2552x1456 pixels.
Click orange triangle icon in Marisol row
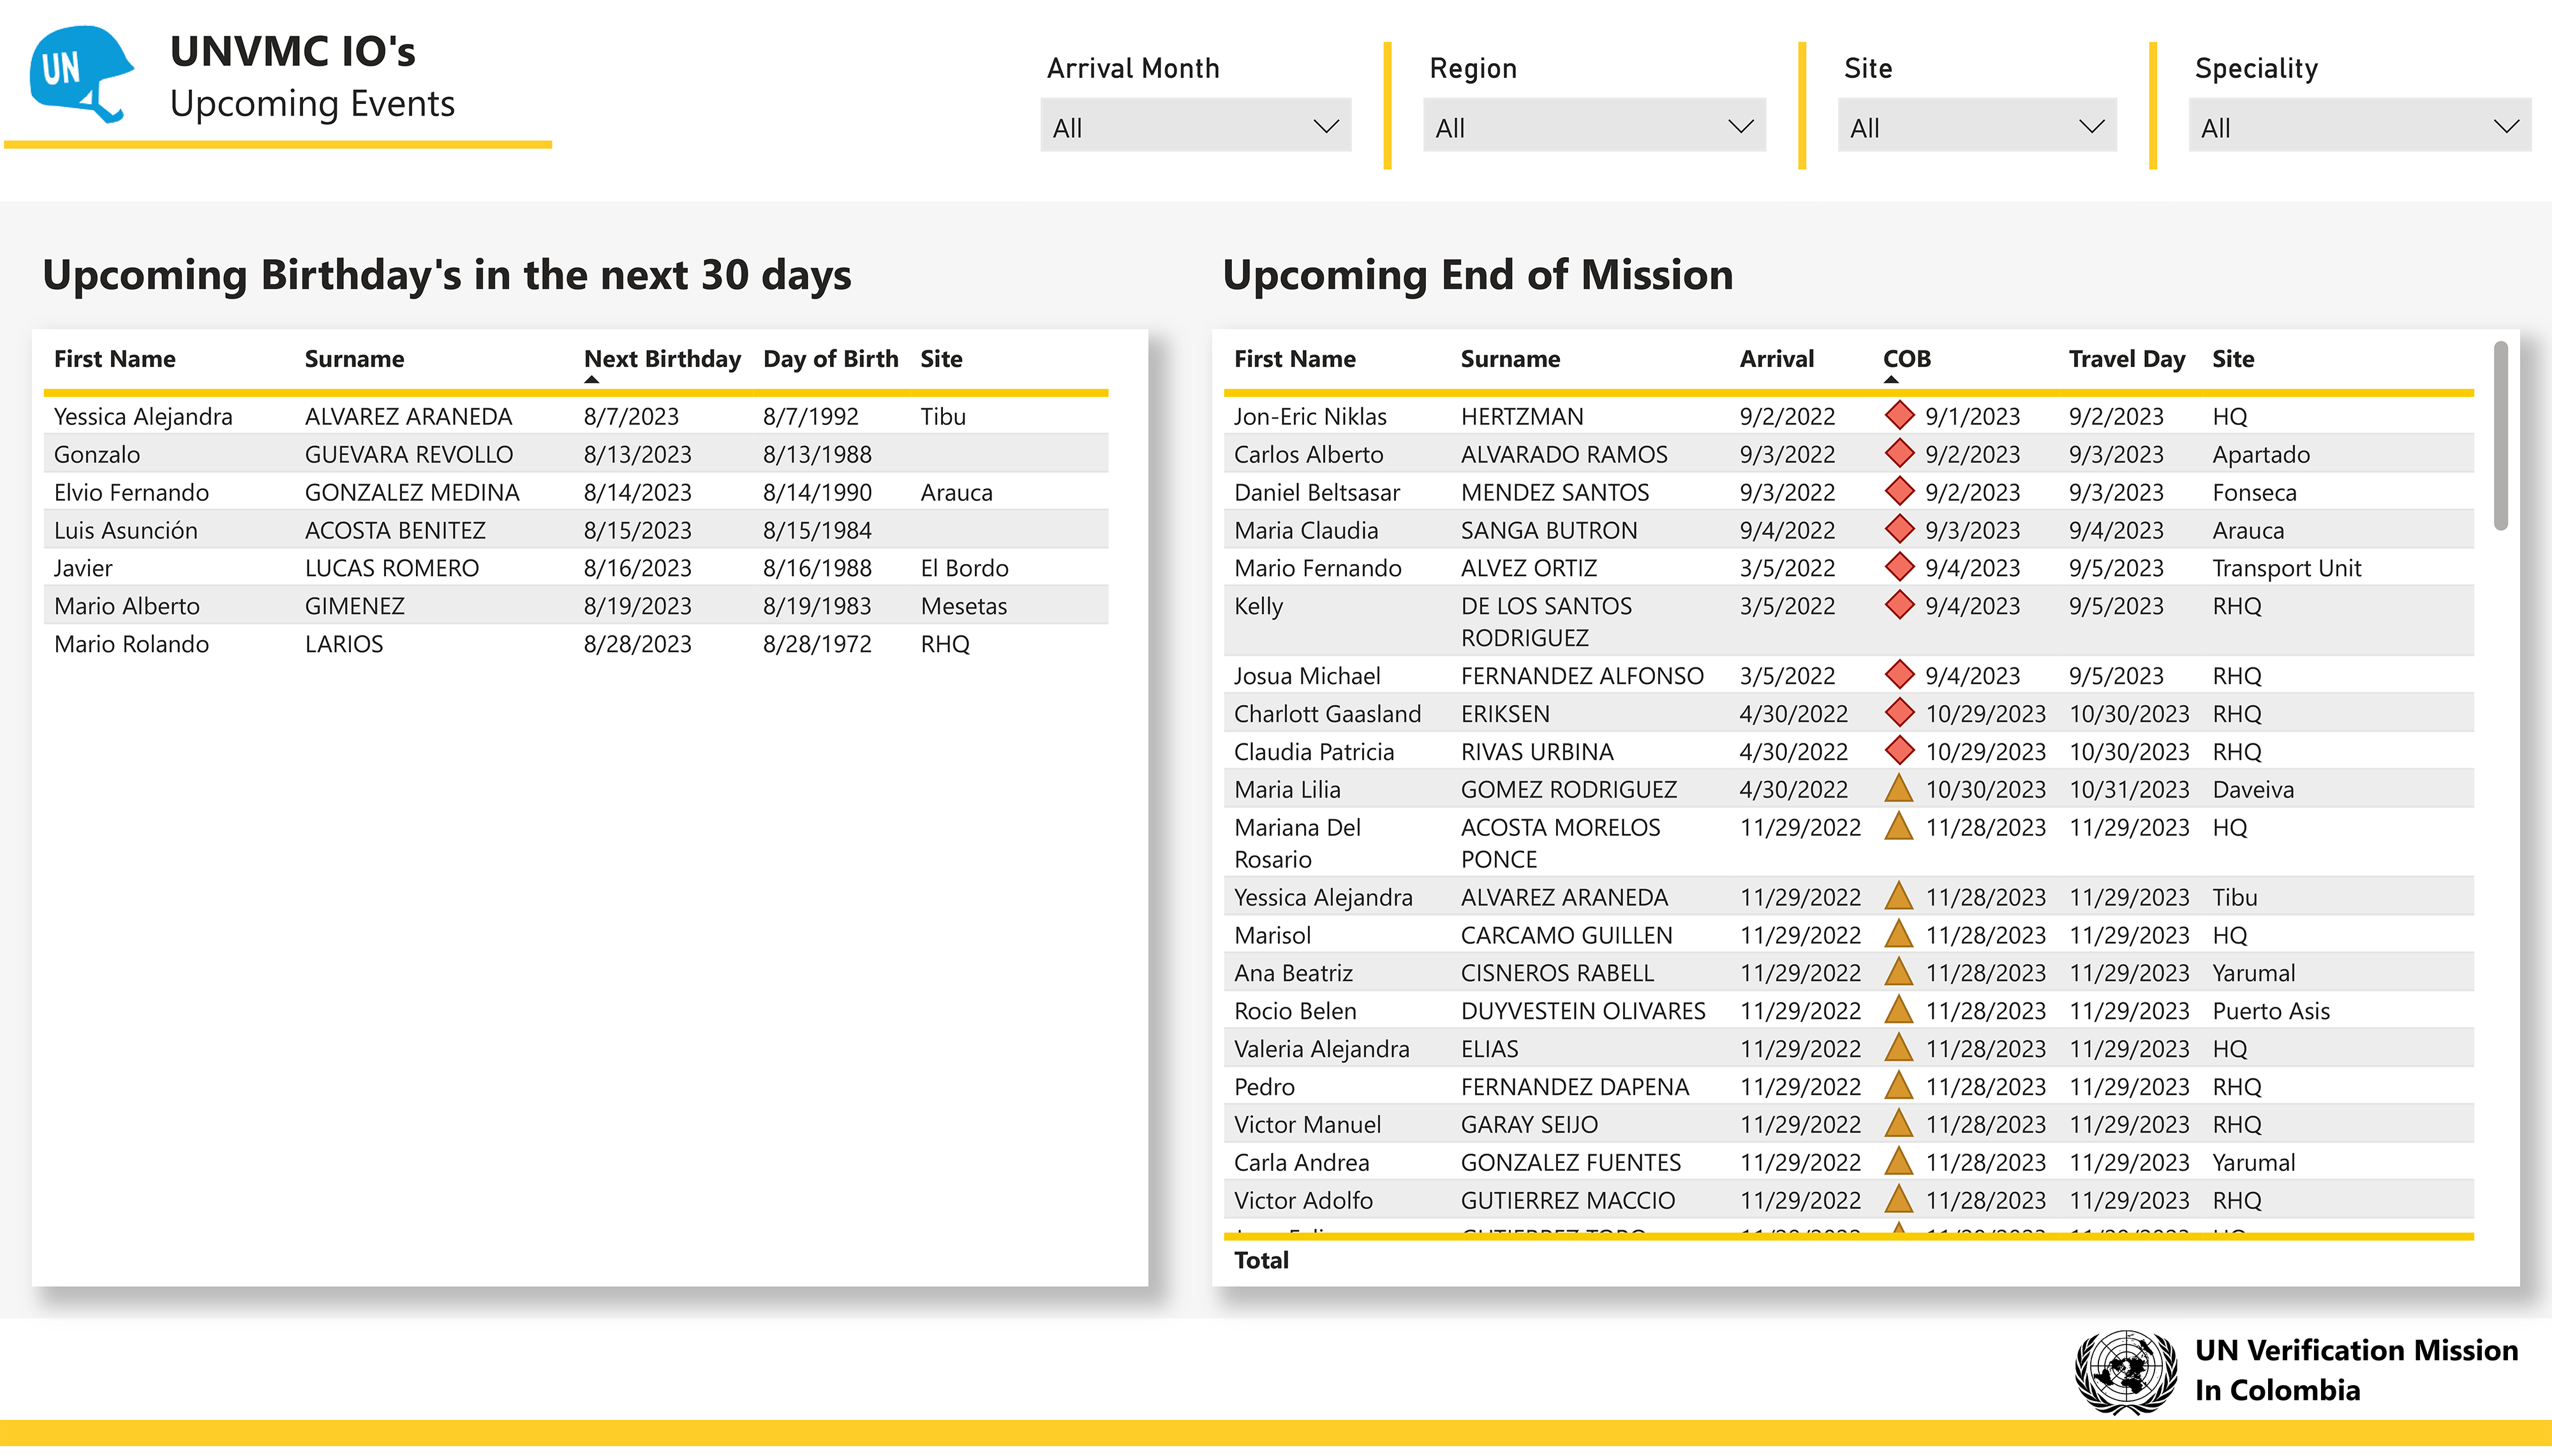tap(1898, 934)
